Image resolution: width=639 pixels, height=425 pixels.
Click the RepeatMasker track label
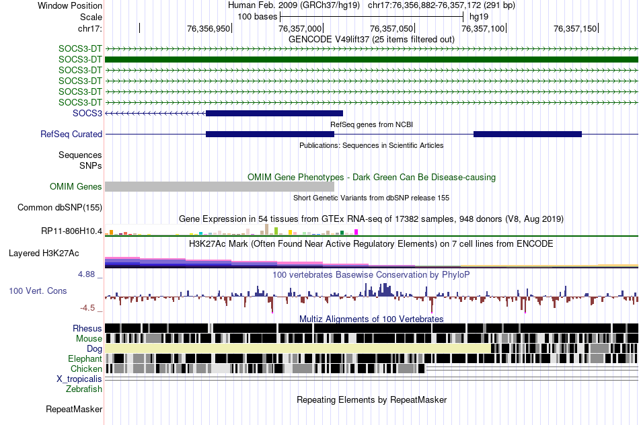[x=74, y=409]
